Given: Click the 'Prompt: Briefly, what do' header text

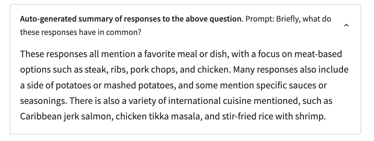Looking at the screenshot, I should (288, 19).
